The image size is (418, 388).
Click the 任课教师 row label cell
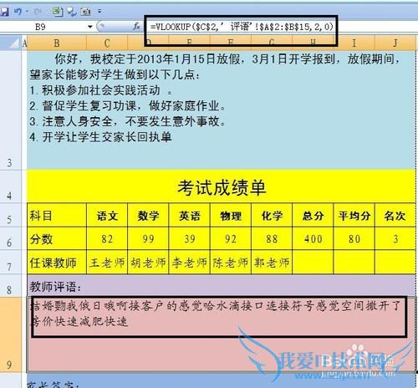click(57, 263)
